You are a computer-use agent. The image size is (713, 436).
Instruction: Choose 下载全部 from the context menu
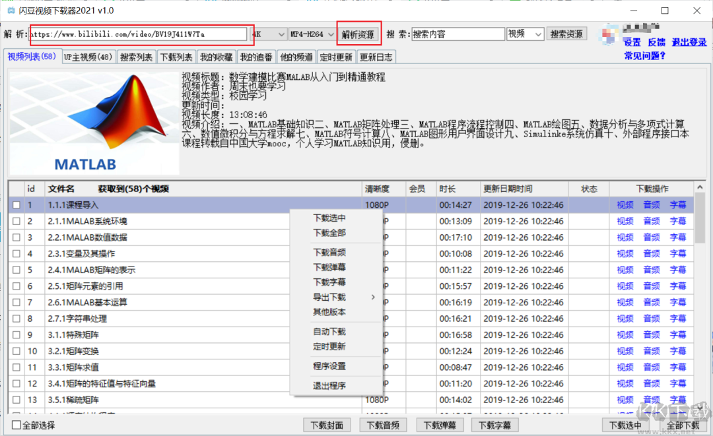point(329,233)
